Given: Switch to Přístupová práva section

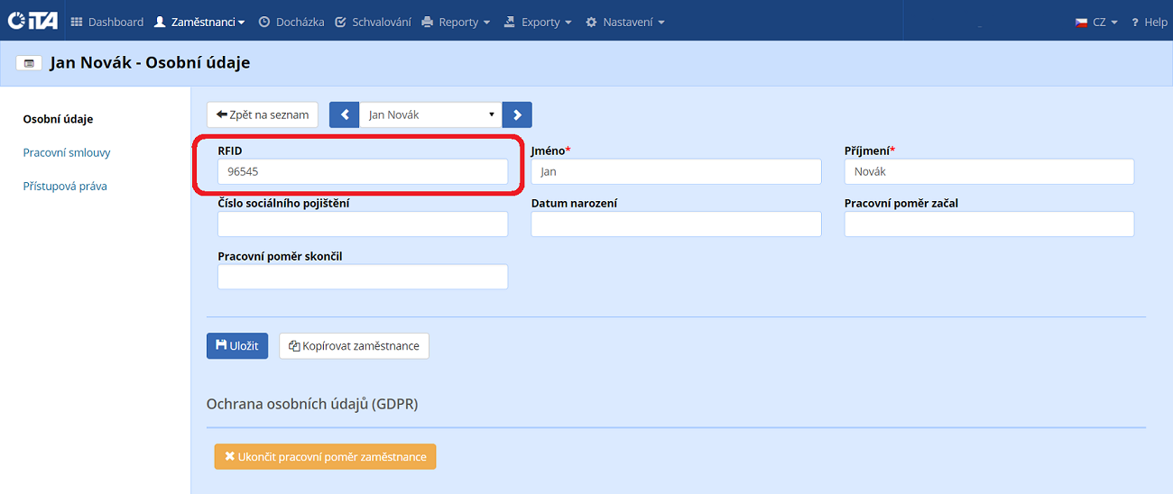Looking at the screenshot, I should (65, 186).
